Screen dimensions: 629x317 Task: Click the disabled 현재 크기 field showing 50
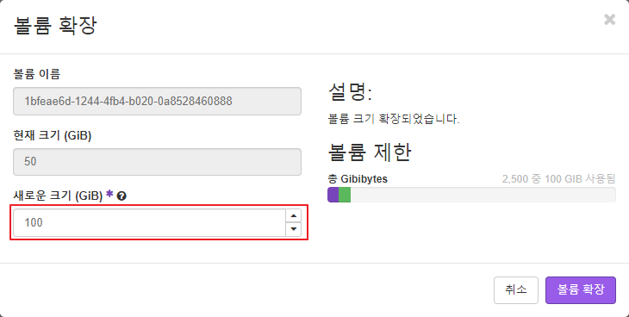pos(157,162)
